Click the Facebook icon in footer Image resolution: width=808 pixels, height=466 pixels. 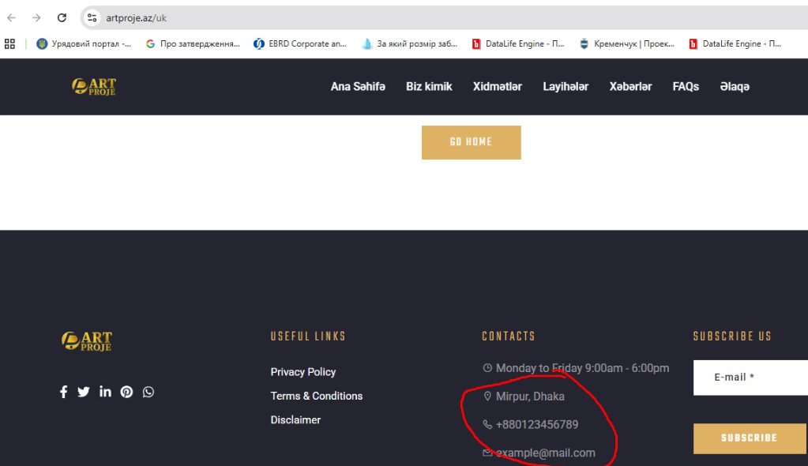pyautogui.click(x=64, y=392)
